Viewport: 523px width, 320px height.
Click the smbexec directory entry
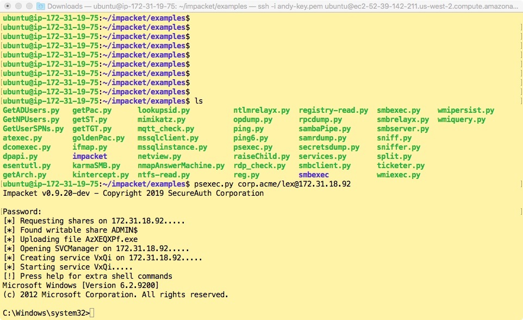click(x=314, y=175)
